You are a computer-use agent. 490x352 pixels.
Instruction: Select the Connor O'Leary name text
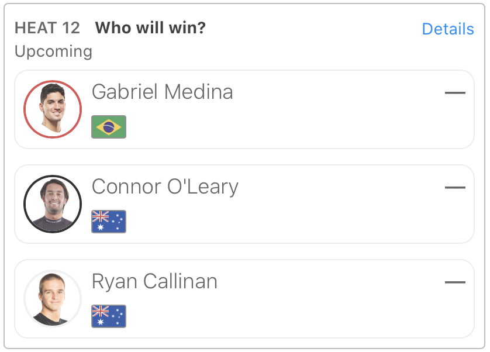(165, 187)
